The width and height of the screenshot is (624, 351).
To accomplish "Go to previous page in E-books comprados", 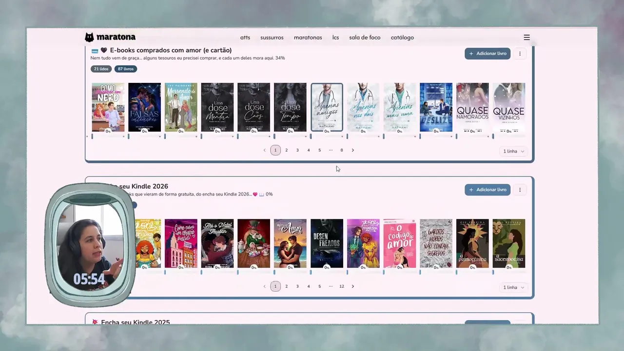I will [264, 150].
